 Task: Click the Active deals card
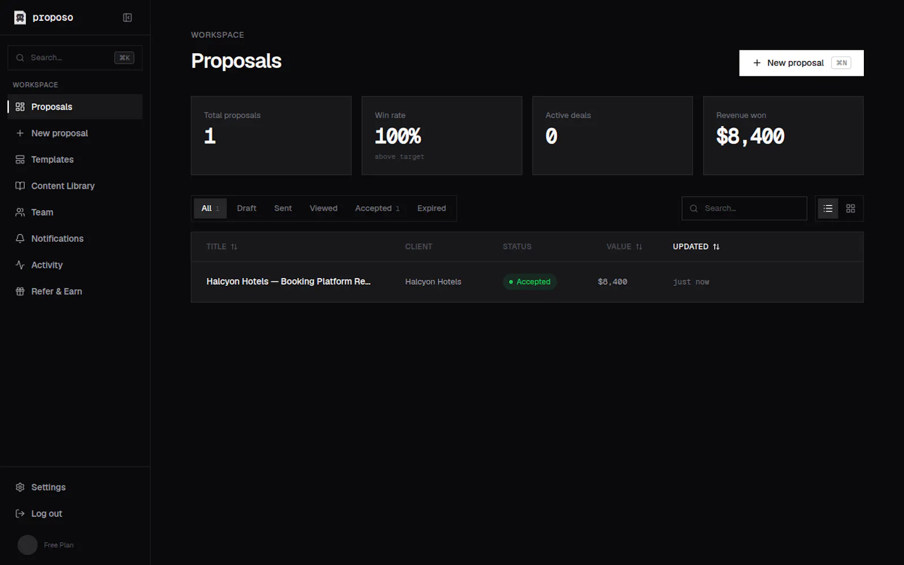point(612,136)
